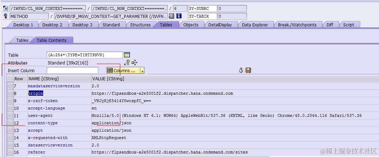
Task: Click the Row column header
Action: (20, 78)
